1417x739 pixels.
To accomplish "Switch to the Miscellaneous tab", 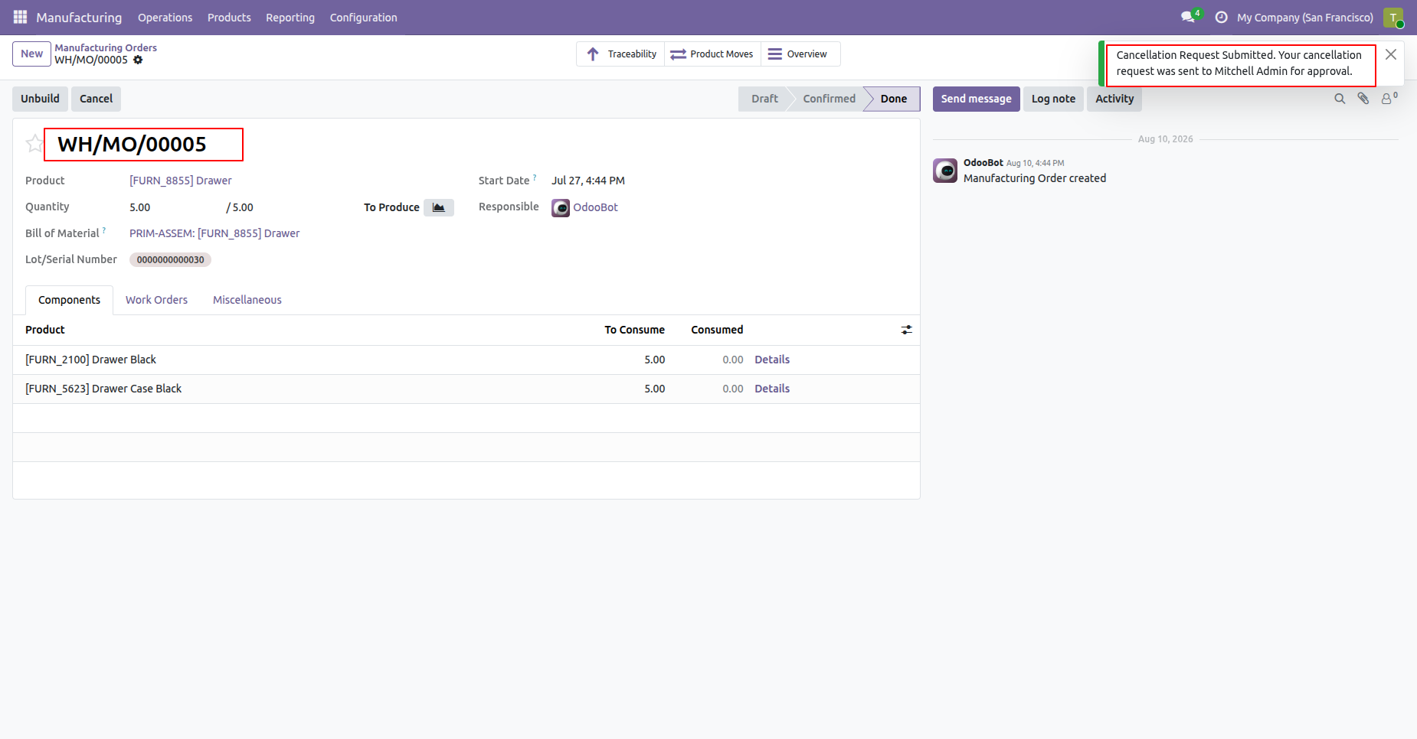I will point(247,300).
